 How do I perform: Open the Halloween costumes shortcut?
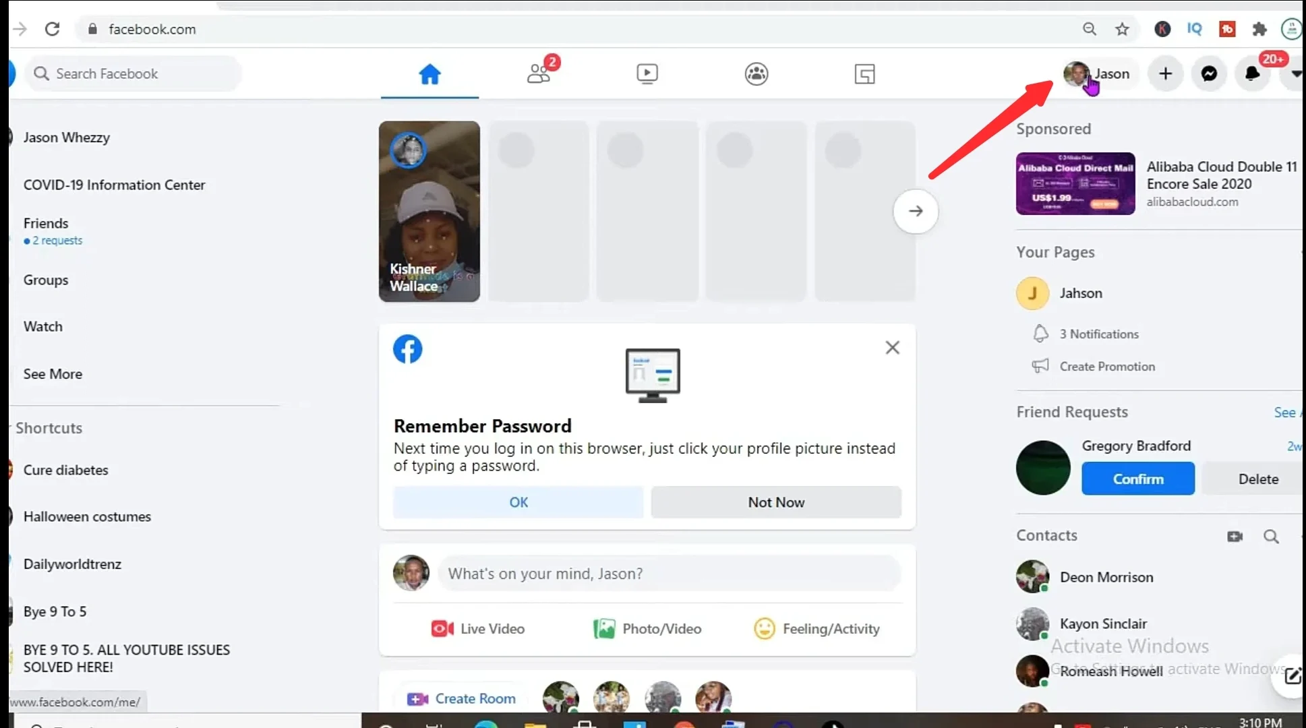click(87, 516)
